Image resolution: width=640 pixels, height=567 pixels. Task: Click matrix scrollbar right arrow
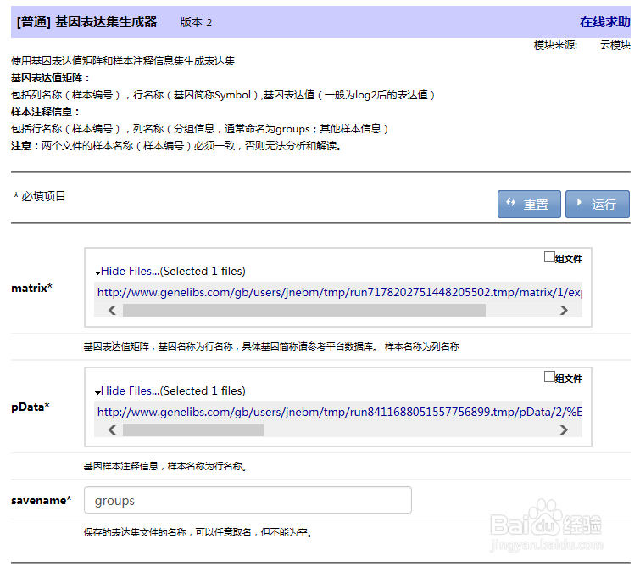pos(564,311)
